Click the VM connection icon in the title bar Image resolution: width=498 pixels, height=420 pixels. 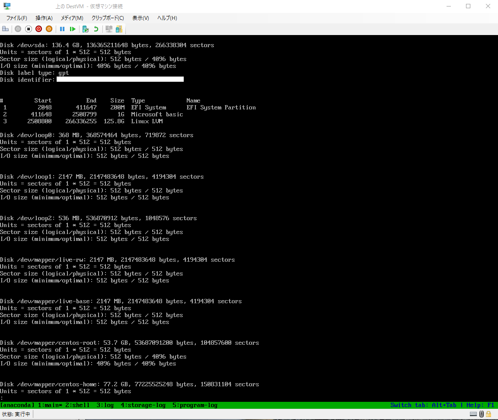(x=6, y=6)
